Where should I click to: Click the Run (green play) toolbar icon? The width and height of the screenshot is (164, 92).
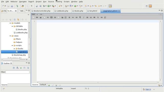pyautogui.click(x=48, y=6)
